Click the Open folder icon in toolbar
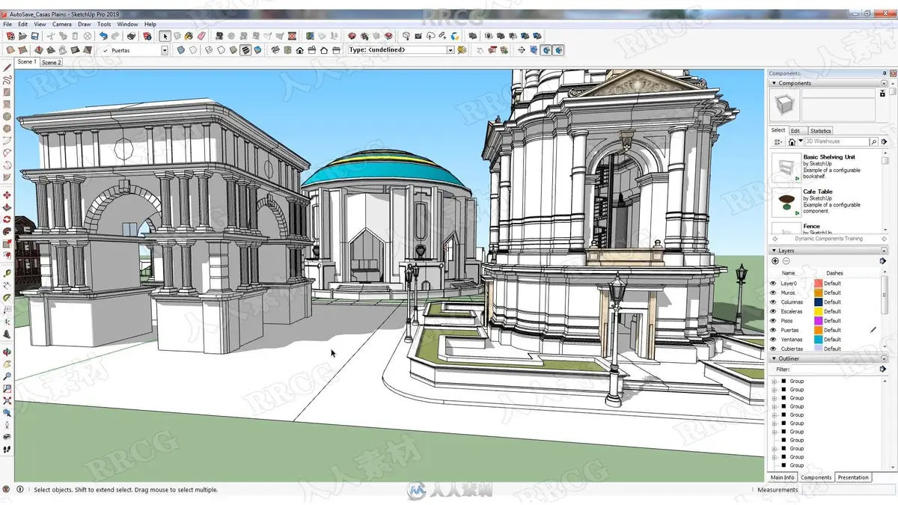This screenshot has height=505, width=898. tap(22, 35)
